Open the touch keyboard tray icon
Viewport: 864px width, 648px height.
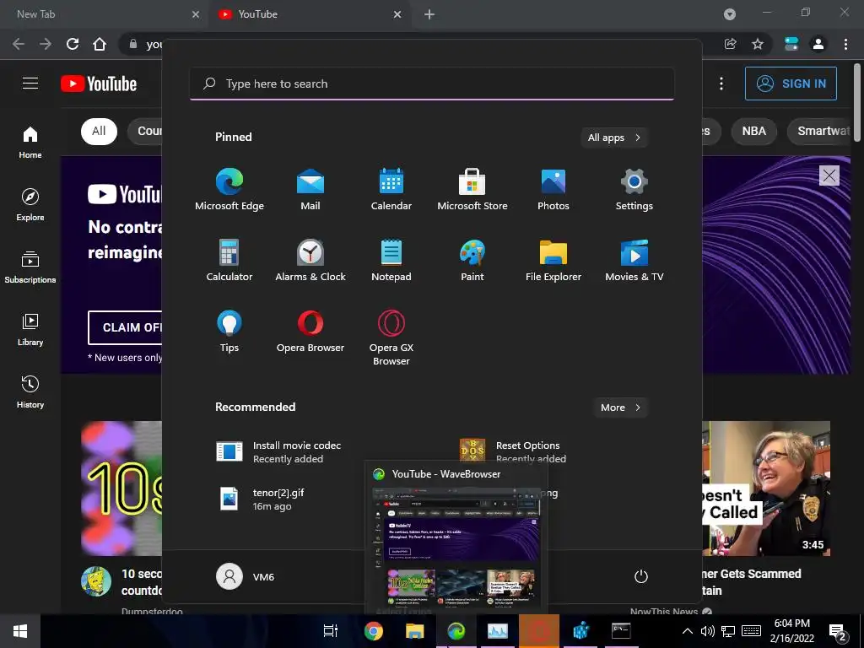point(751,631)
